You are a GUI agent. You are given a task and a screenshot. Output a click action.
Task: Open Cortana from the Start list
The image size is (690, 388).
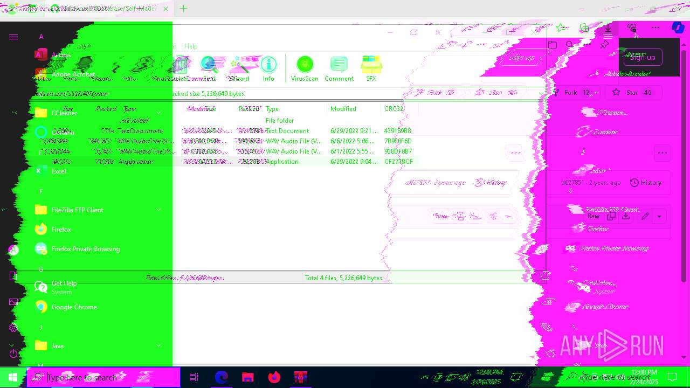point(63,133)
